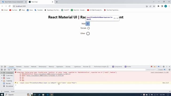Open the DevTools more options menu
The image size is (171, 96).
pyautogui.click(x=167, y=67)
